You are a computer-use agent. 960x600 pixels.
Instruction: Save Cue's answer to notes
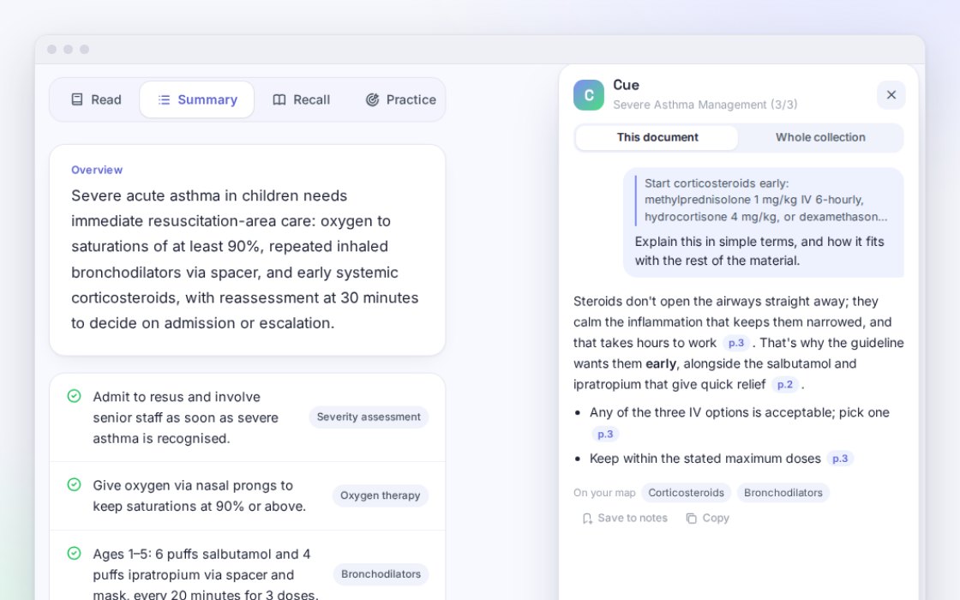tap(625, 518)
